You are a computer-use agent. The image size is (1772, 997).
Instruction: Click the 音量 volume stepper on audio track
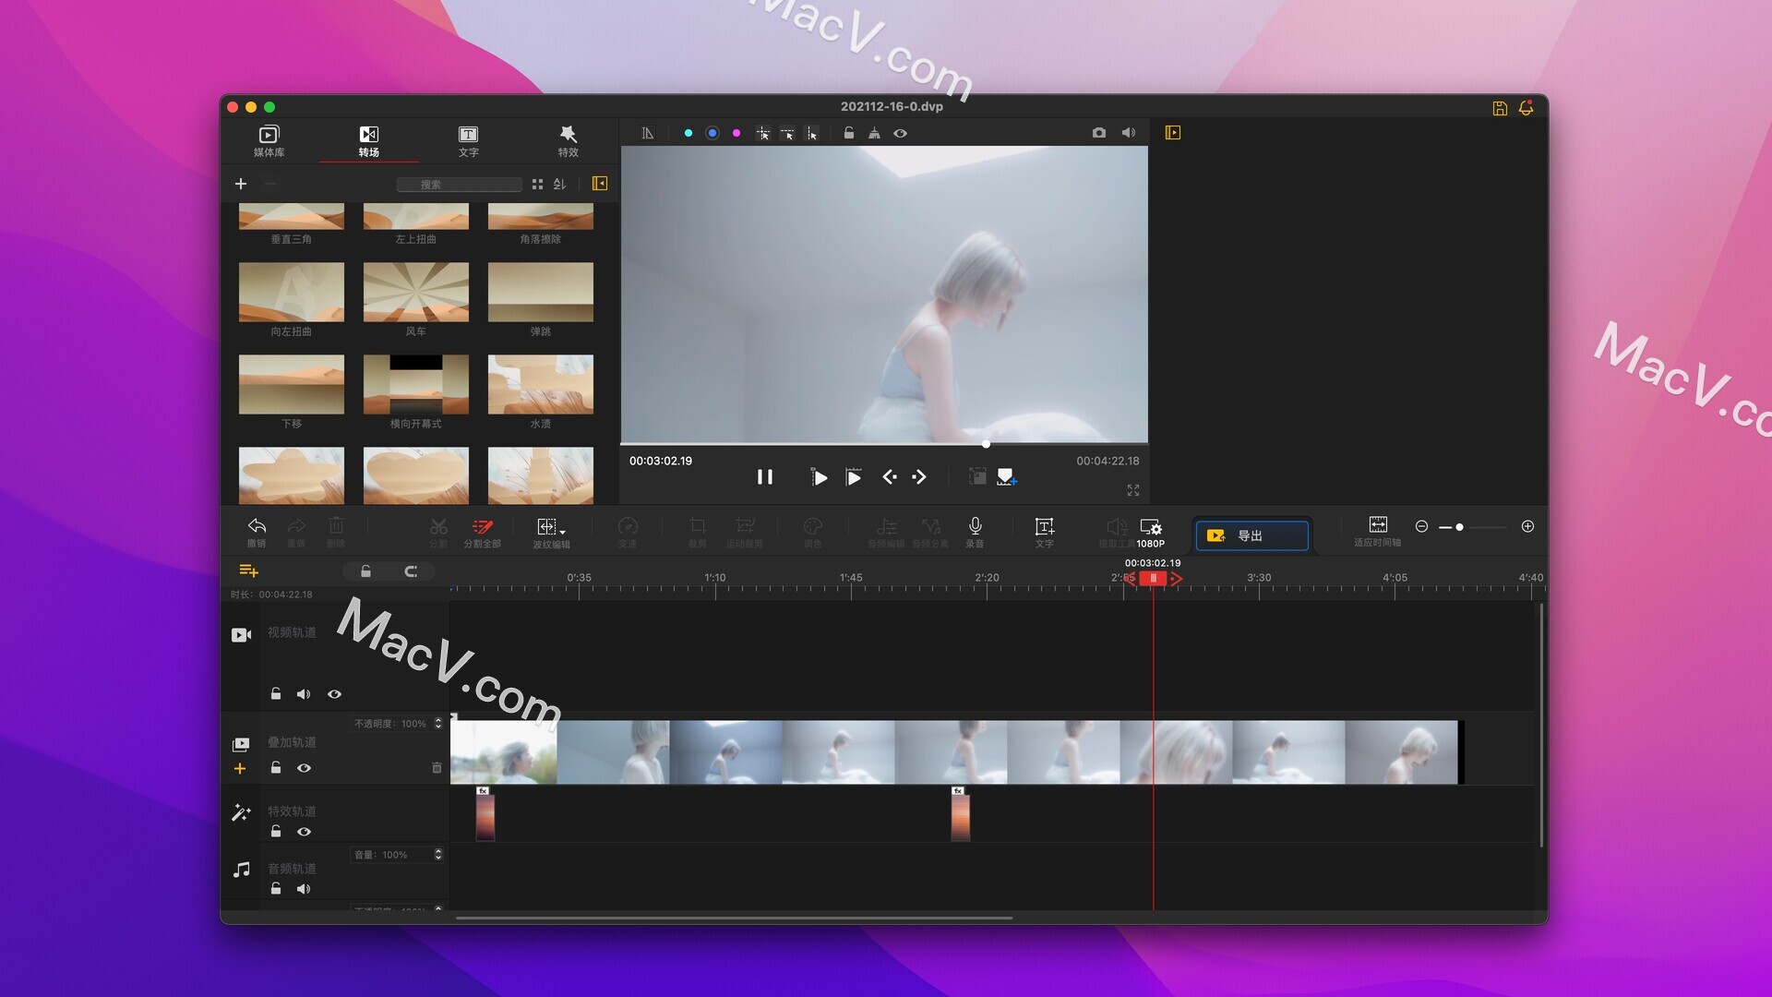coord(438,855)
